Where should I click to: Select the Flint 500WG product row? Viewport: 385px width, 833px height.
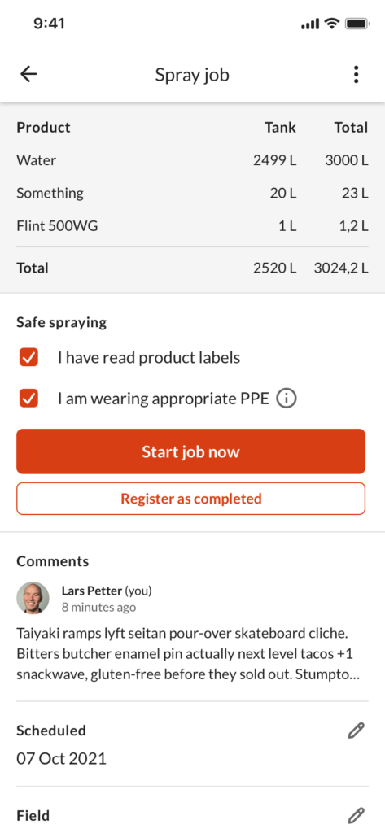(x=192, y=226)
